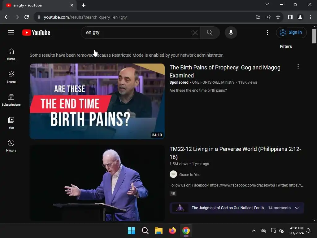Toggle Chrome side panel

coord(290,17)
